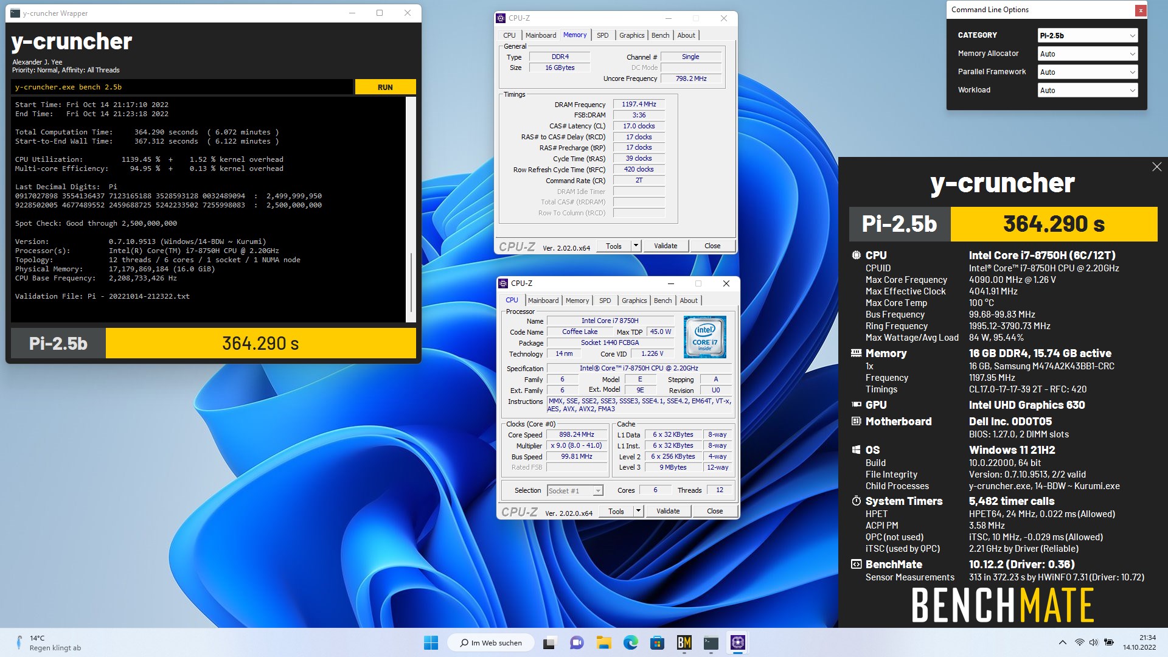This screenshot has width=1168, height=657.
Task: Click the BenchMate BM taskbar icon
Action: click(x=684, y=642)
